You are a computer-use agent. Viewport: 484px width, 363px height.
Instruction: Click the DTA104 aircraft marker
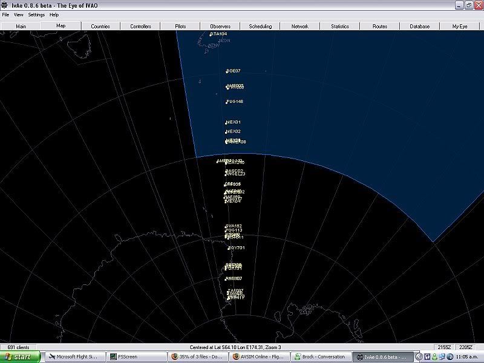218,34
